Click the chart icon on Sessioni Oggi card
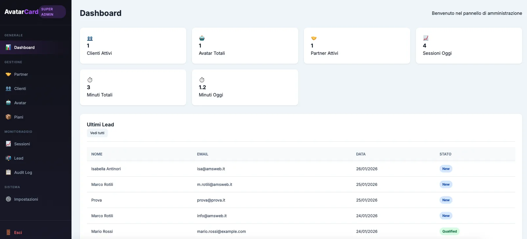The image size is (527, 239). [426, 38]
